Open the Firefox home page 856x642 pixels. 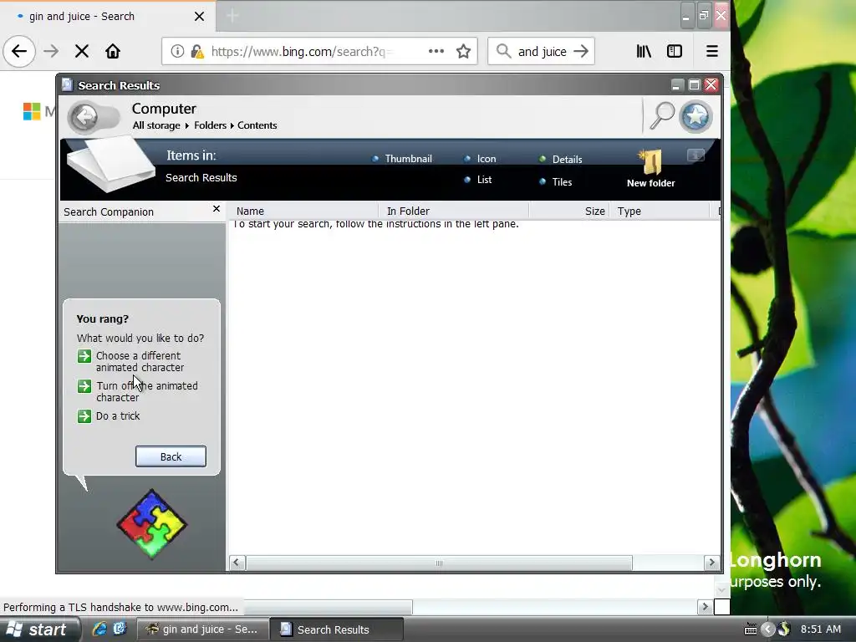(x=113, y=51)
